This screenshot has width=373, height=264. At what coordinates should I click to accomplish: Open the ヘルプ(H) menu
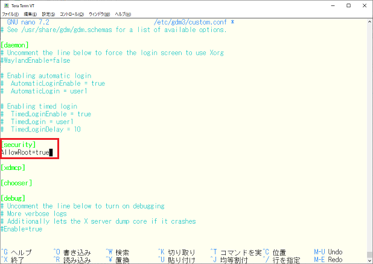[x=123, y=13]
